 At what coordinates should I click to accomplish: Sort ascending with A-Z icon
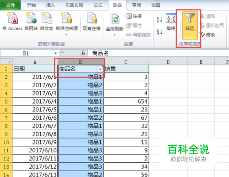tap(159, 19)
